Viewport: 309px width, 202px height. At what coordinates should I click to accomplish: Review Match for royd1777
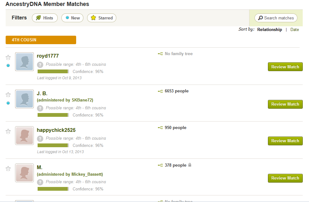click(x=285, y=67)
